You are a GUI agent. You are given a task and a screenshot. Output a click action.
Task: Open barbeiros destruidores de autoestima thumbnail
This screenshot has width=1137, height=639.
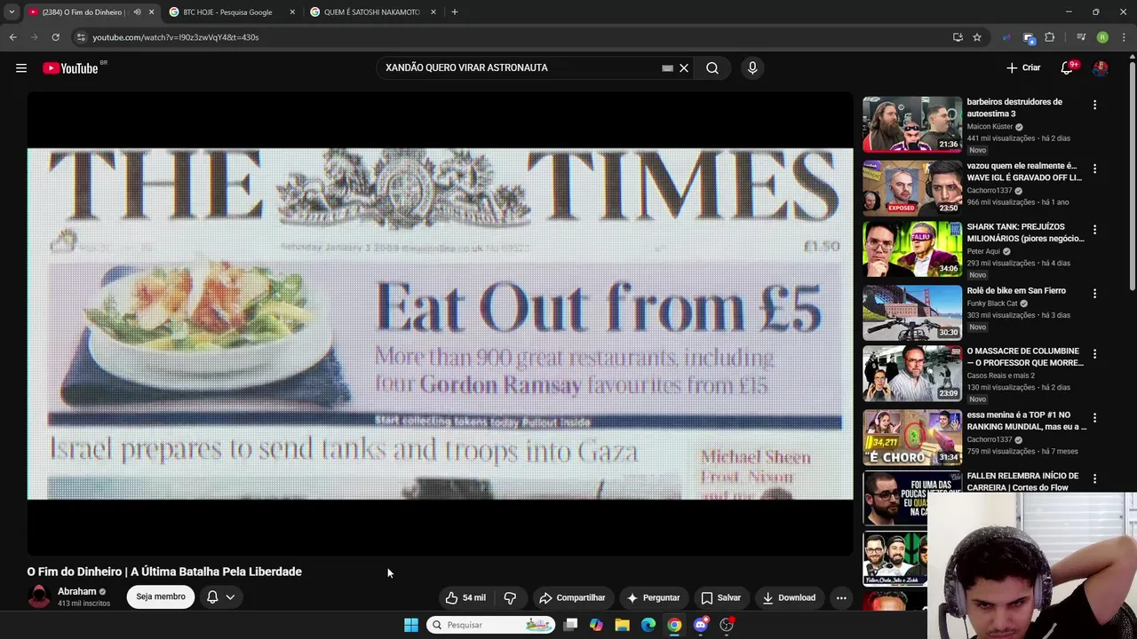(912, 124)
